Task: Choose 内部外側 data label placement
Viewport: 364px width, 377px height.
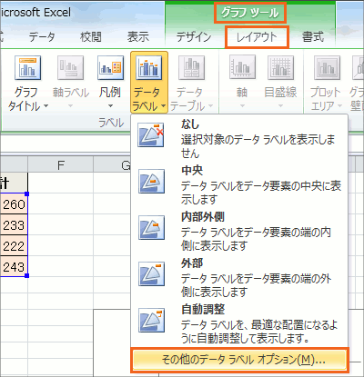Action: (x=239, y=232)
